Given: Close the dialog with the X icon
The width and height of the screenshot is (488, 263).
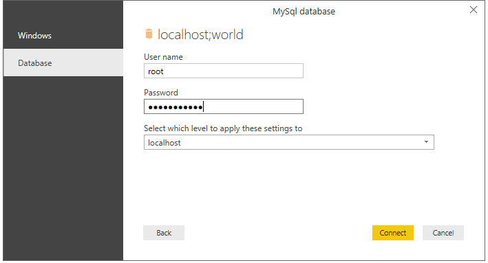Looking at the screenshot, I should point(474,10).
